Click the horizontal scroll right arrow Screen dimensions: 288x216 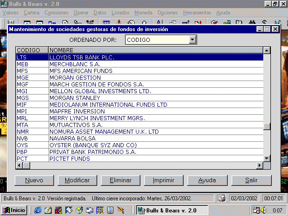[260, 165]
